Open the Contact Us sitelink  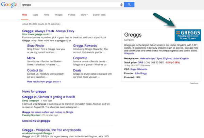click(35, 70)
